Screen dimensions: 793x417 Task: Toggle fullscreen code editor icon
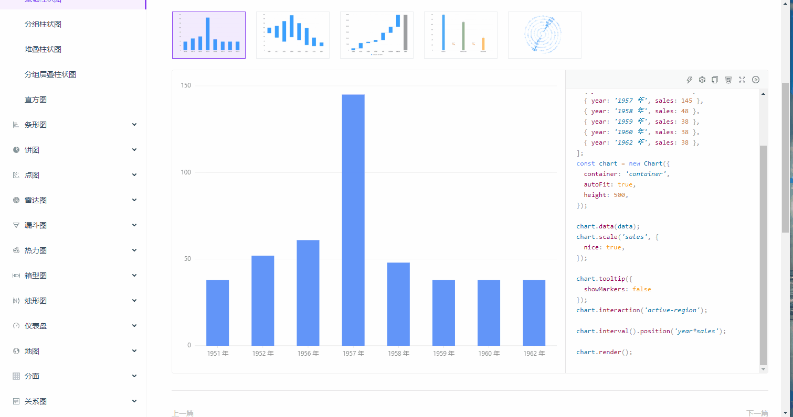tap(742, 80)
